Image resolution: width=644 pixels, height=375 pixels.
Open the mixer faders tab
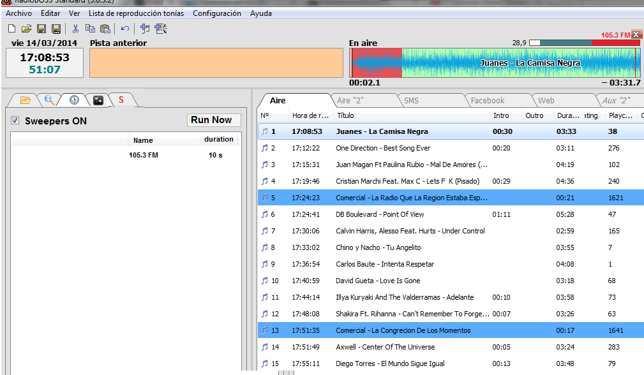pos(98,100)
